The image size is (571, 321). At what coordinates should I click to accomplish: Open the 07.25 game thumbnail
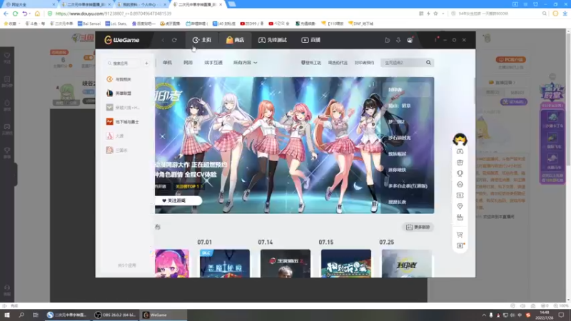(x=406, y=263)
